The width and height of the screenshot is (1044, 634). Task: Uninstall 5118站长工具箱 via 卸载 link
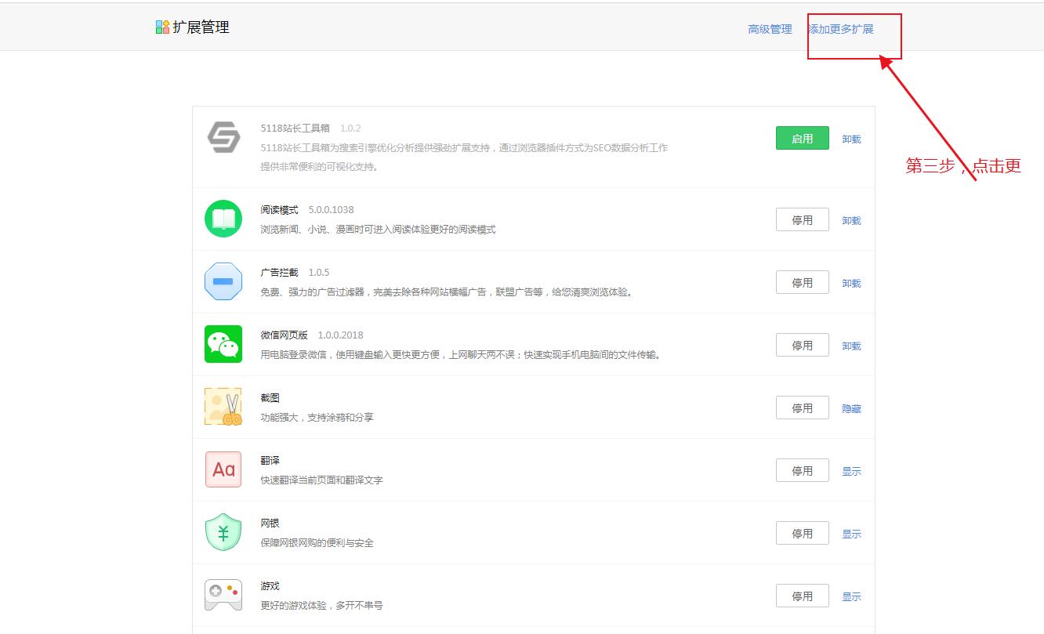click(851, 139)
